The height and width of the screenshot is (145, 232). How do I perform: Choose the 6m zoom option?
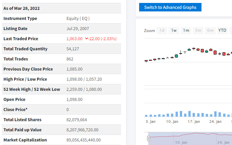pos(210,30)
